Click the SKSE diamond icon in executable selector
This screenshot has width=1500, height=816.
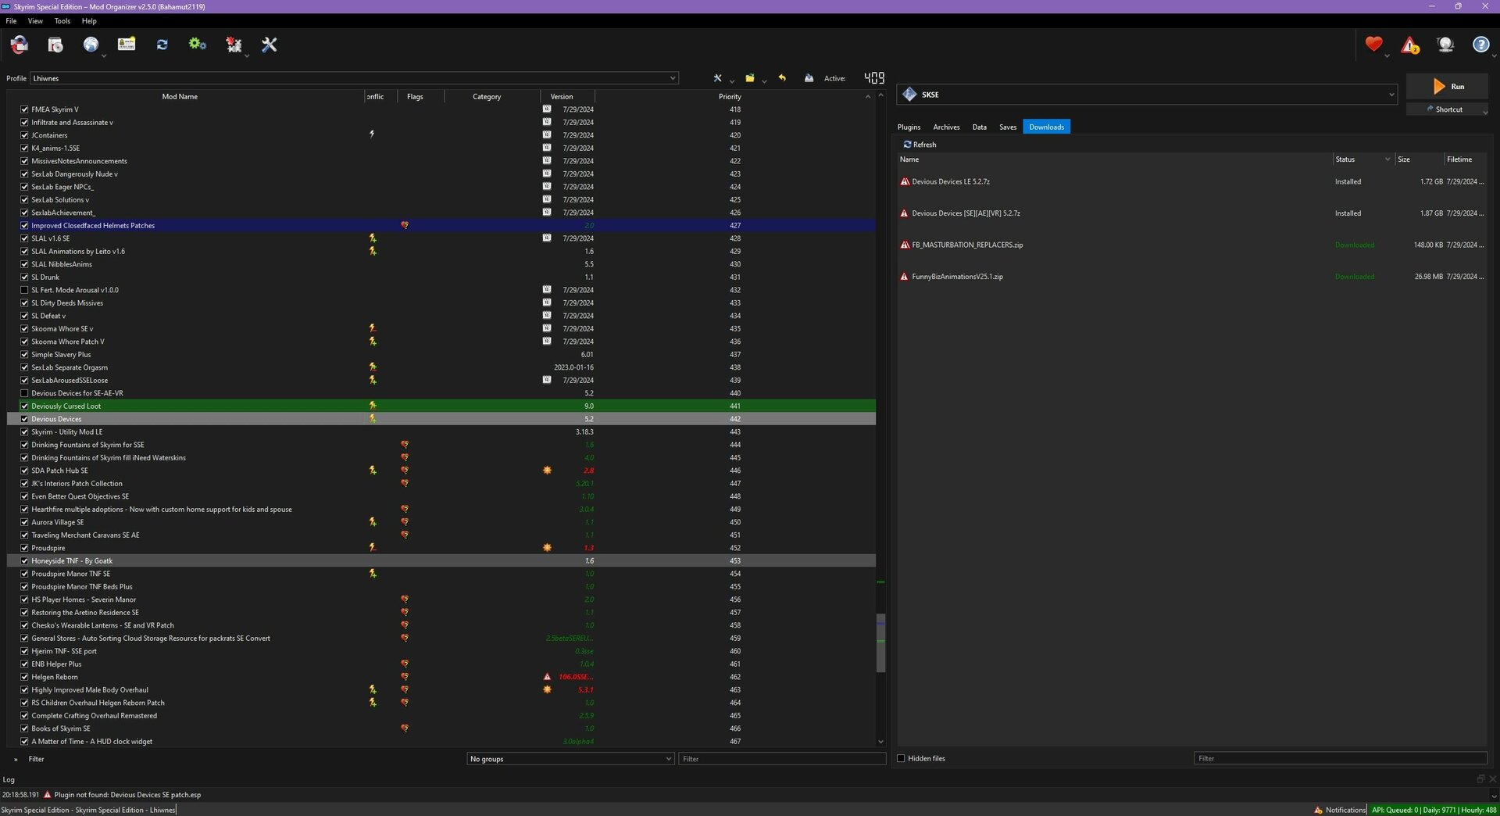(909, 95)
